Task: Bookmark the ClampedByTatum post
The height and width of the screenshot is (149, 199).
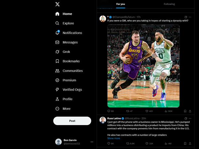Action: [x=185, y=111]
